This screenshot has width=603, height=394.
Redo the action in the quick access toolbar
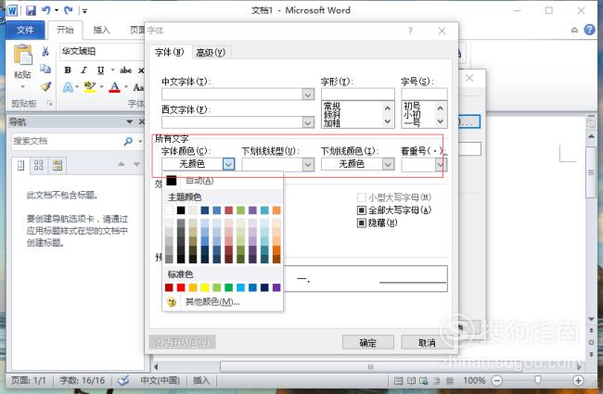[69, 10]
